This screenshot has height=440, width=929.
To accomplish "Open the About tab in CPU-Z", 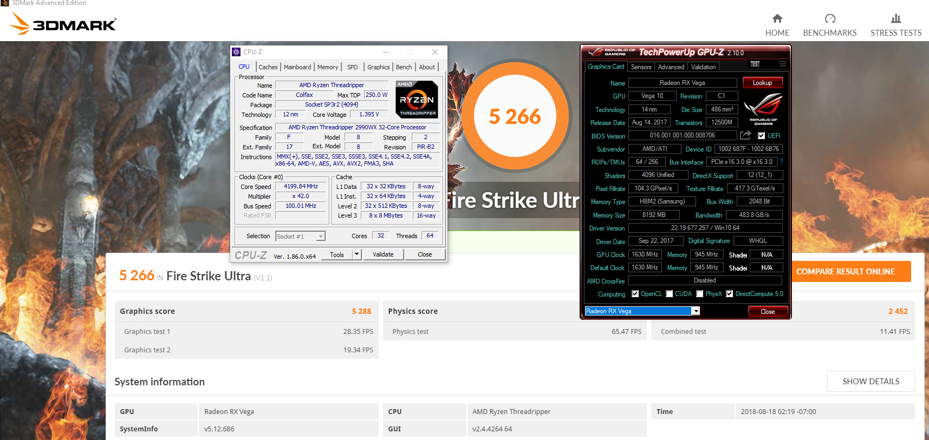I will click(x=427, y=67).
